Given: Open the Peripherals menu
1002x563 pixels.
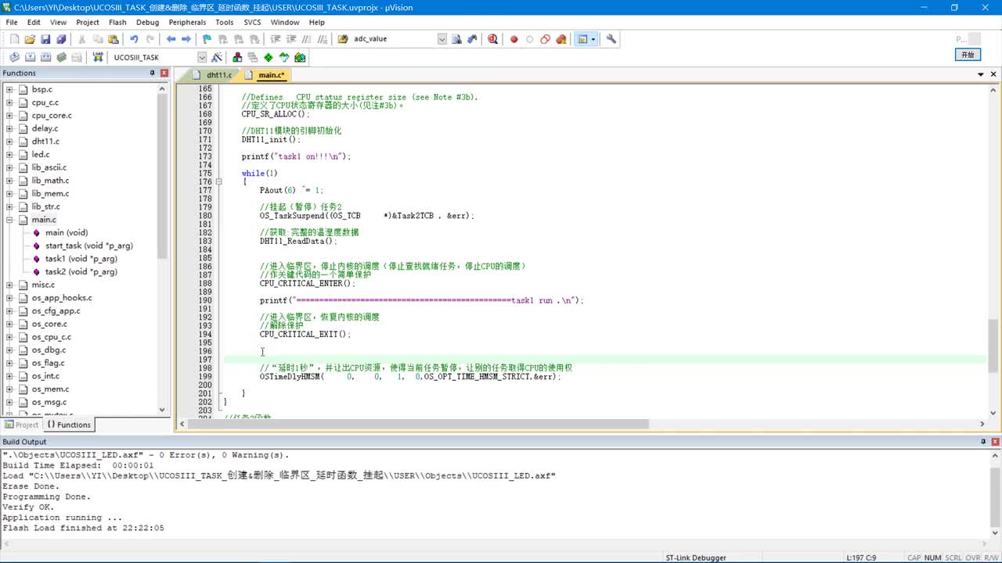Looking at the screenshot, I should (187, 23).
